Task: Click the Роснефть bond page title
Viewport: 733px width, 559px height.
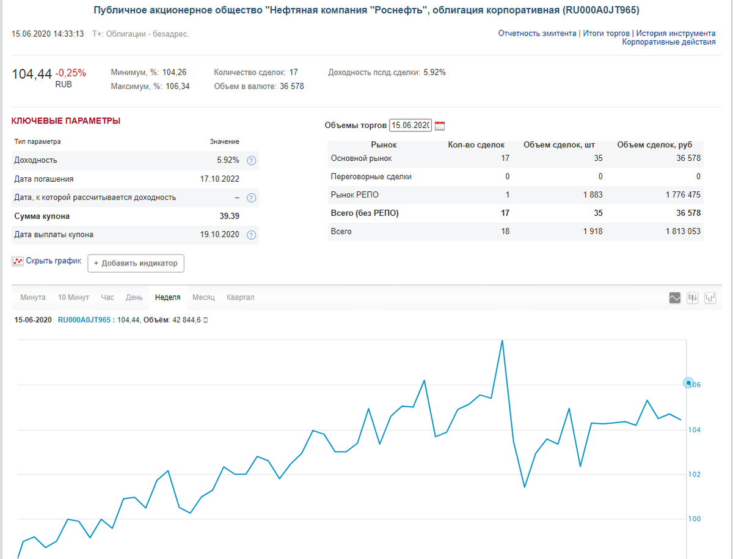Action: [x=366, y=10]
